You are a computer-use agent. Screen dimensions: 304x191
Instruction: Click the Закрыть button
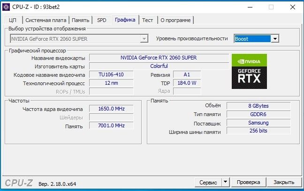point(284,182)
